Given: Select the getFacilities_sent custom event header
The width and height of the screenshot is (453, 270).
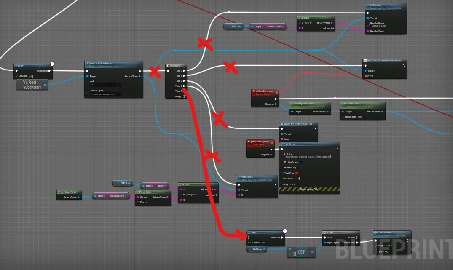Looking at the screenshot, I should (x=265, y=91).
